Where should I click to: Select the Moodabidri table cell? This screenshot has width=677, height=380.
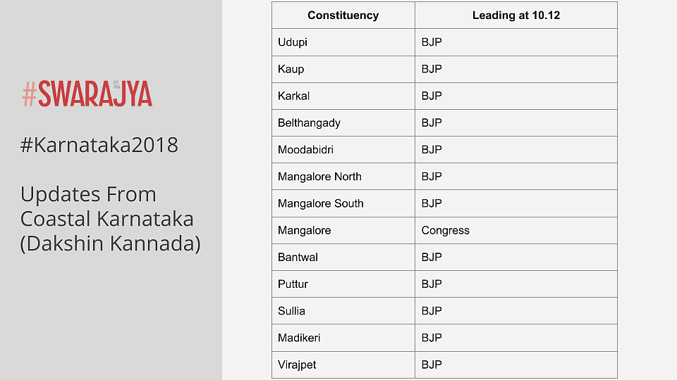(343, 149)
